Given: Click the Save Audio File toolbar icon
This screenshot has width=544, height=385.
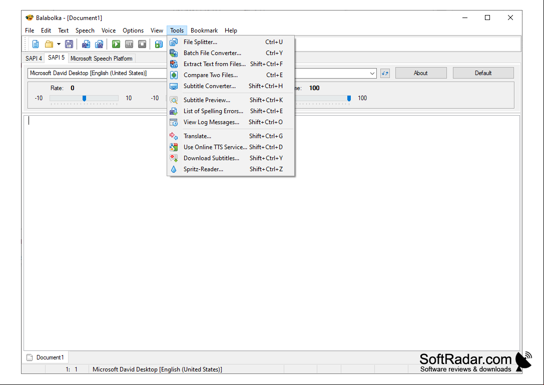Looking at the screenshot, I should point(86,44).
